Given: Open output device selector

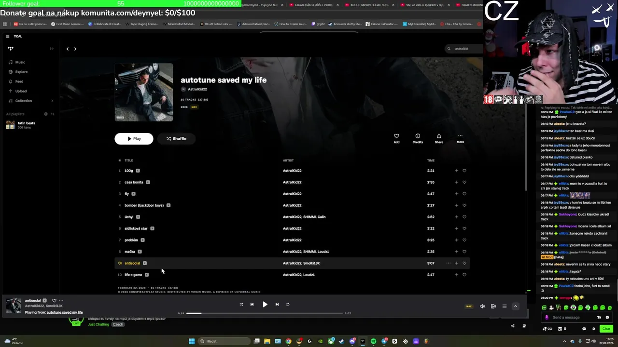Looking at the screenshot, I should coord(493,307).
